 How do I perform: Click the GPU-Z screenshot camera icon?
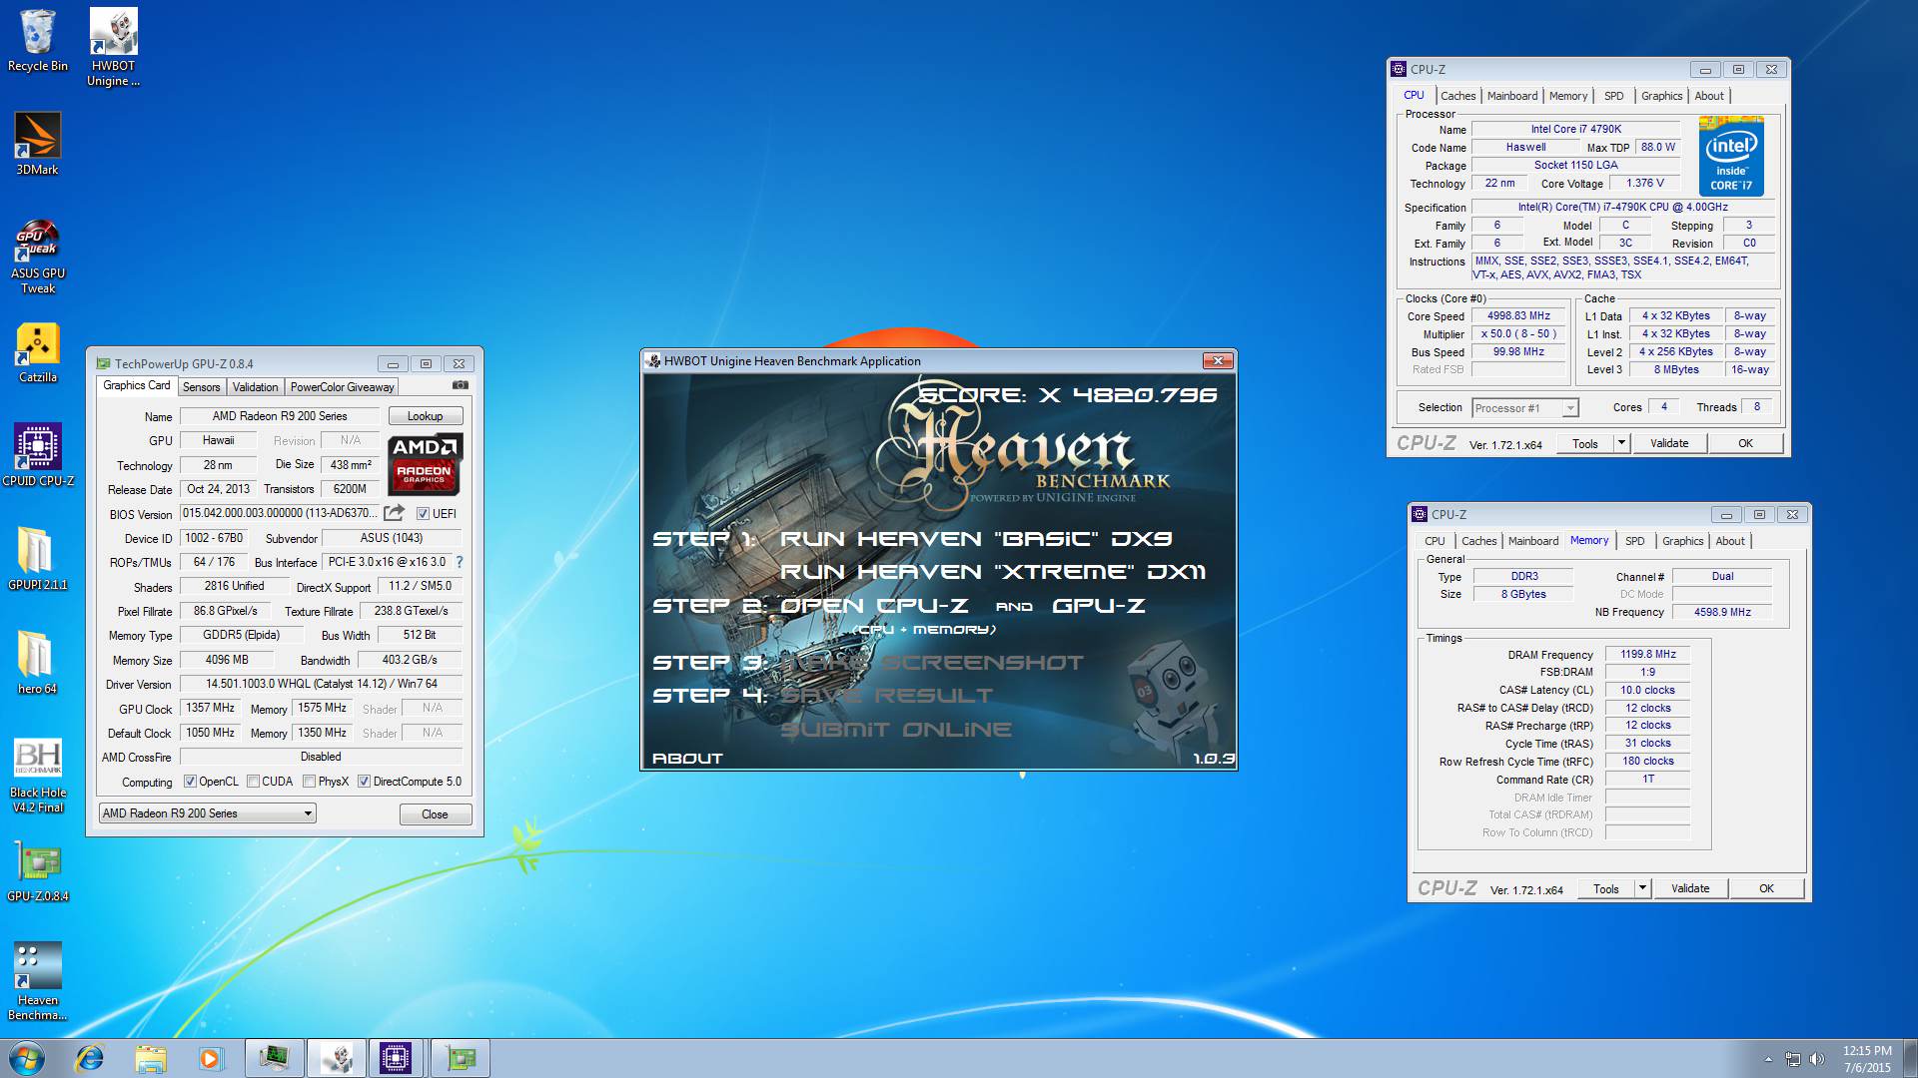point(460,385)
